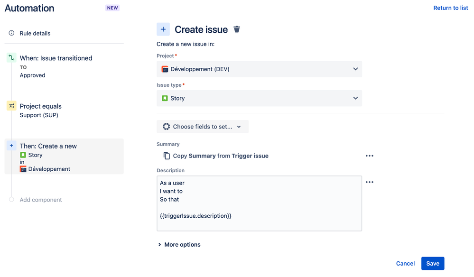Select Rule details in the left sidebar
Screen dimensions: 474x277
[x=35, y=33]
